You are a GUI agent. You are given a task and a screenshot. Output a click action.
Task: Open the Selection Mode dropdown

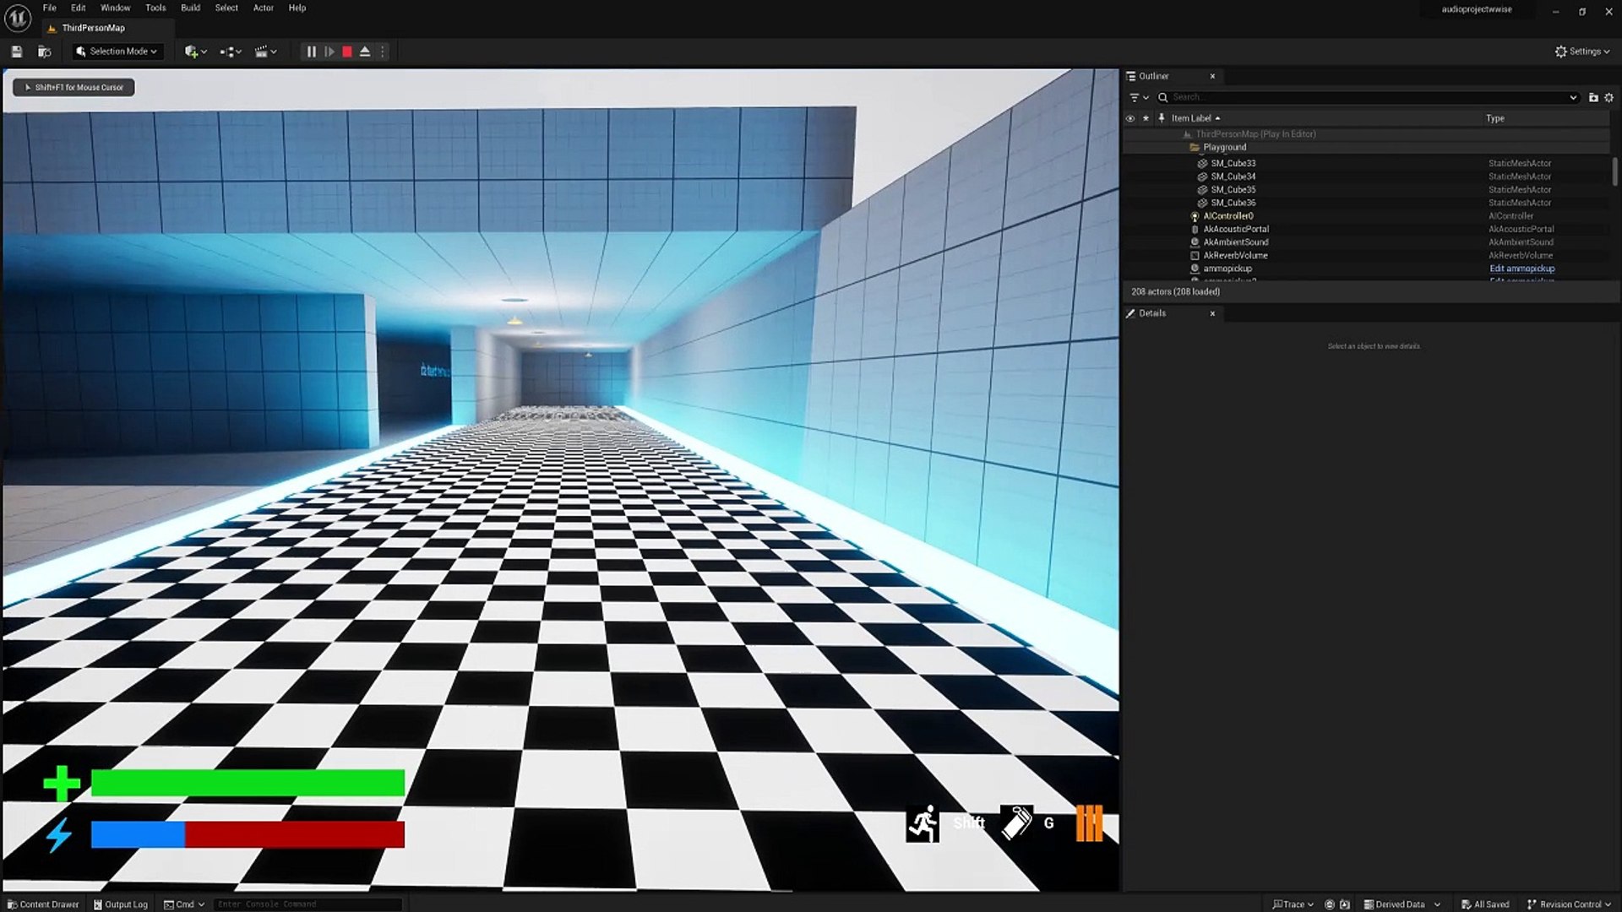[x=117, y=52]
